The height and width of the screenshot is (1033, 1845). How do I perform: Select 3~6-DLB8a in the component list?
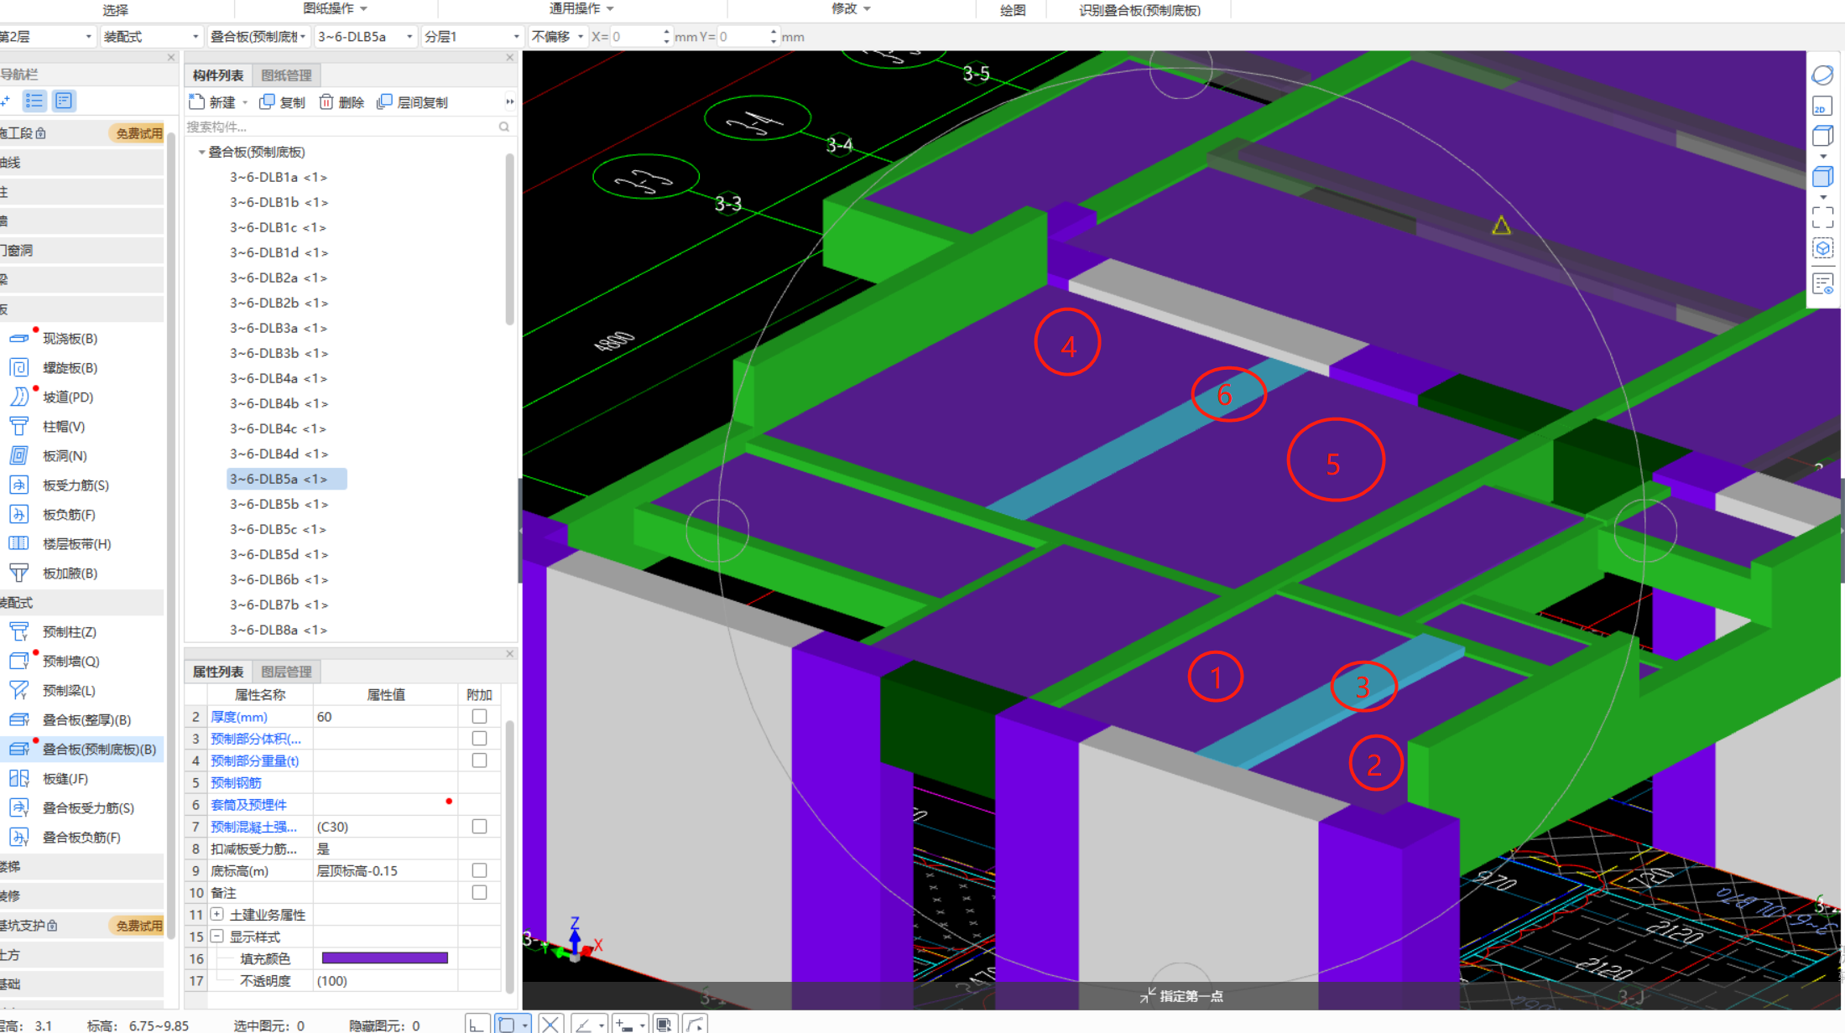click(279, 630)
